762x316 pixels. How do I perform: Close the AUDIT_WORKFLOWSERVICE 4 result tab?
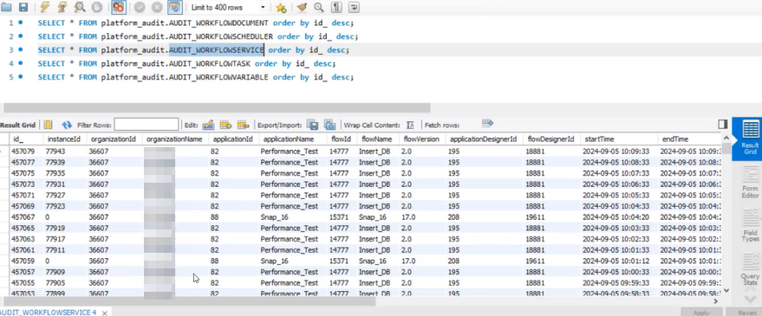pyautogui.click(x=104, y=313)
